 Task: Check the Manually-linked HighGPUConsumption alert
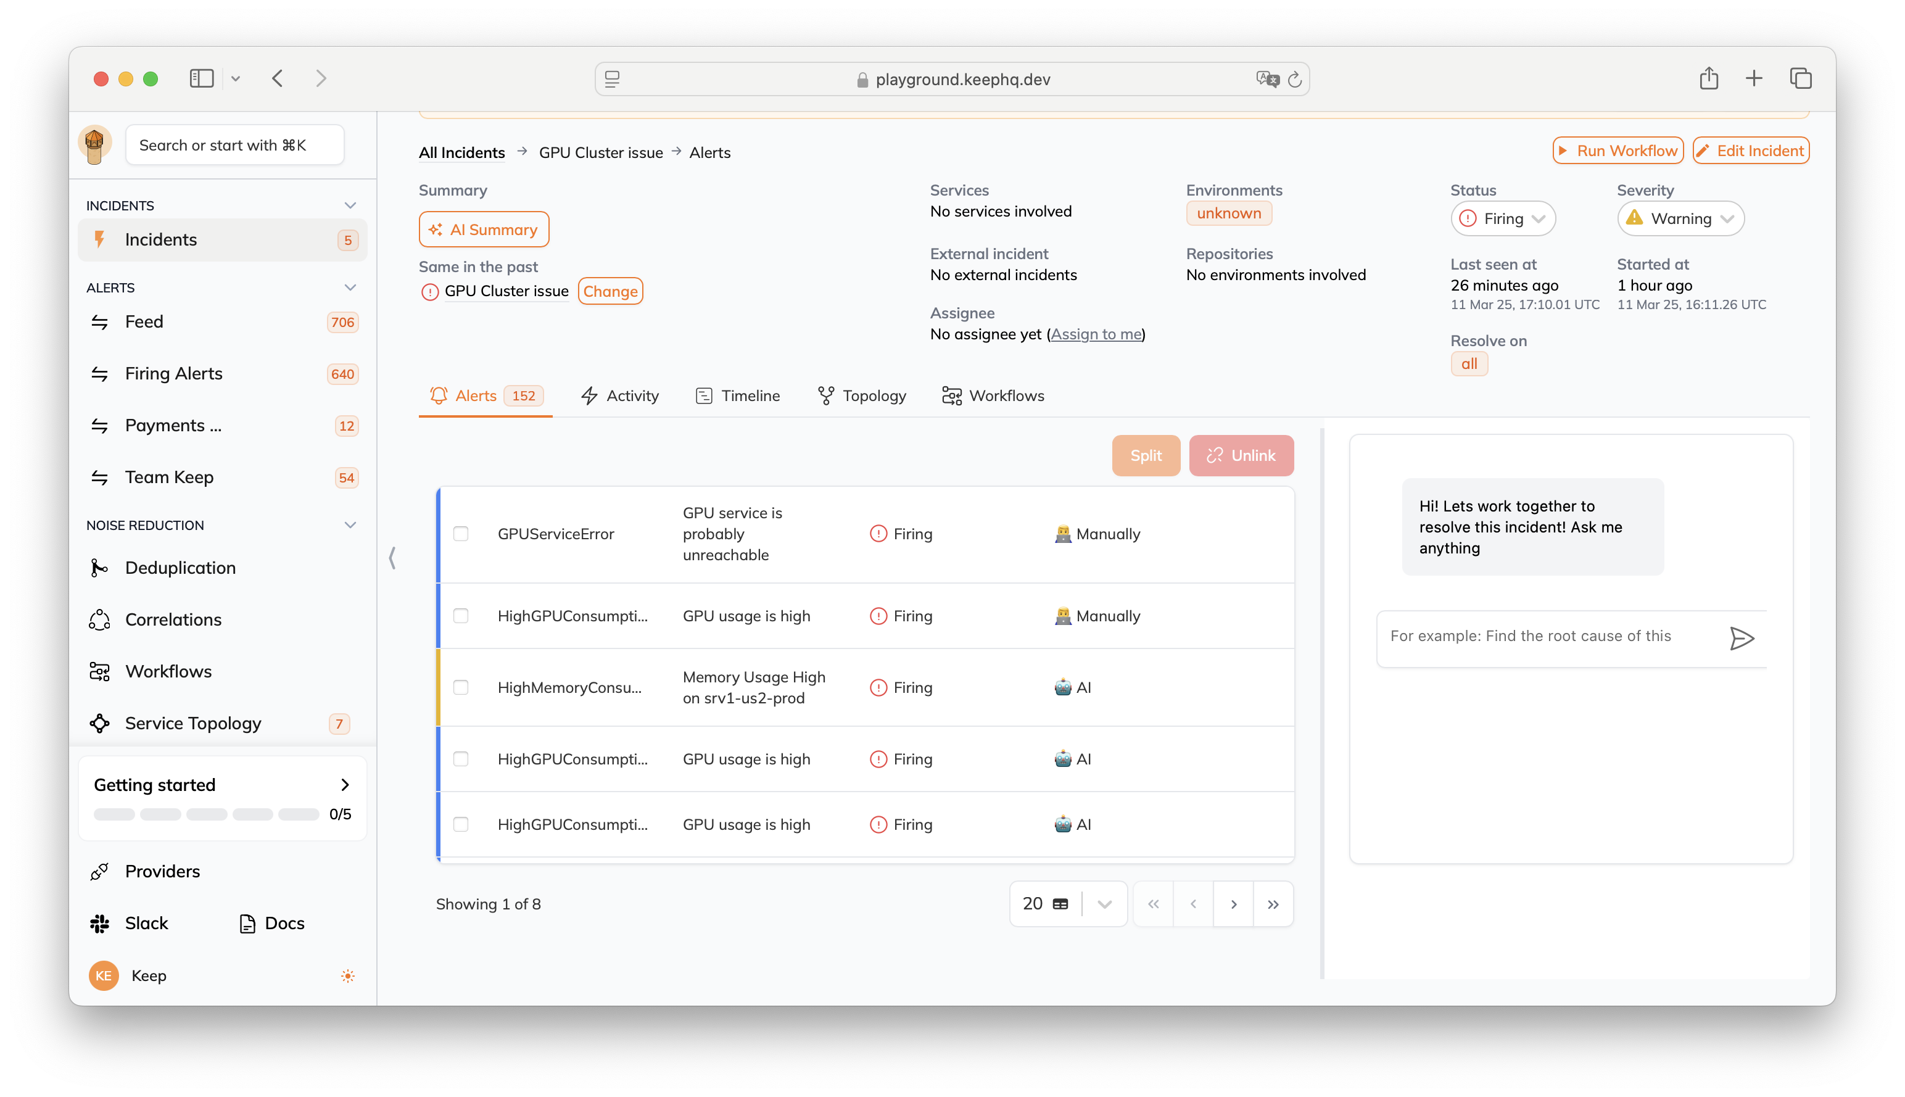pyautogui.click(x=461, y=616)
